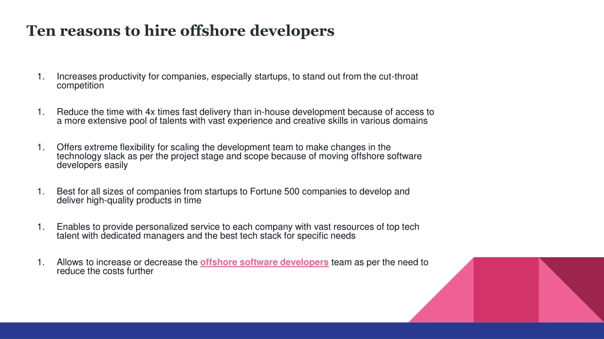Click the word 'competition' in the first bullet

[x=80, y=86]
